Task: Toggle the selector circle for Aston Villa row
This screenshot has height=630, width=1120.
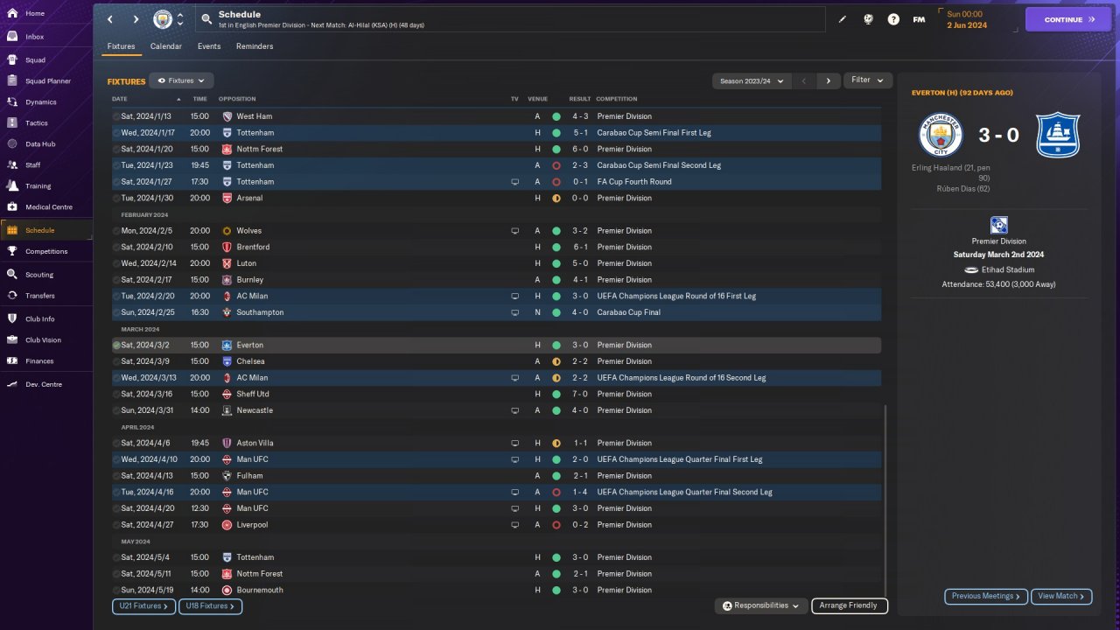Action: (x=116, y=443)
